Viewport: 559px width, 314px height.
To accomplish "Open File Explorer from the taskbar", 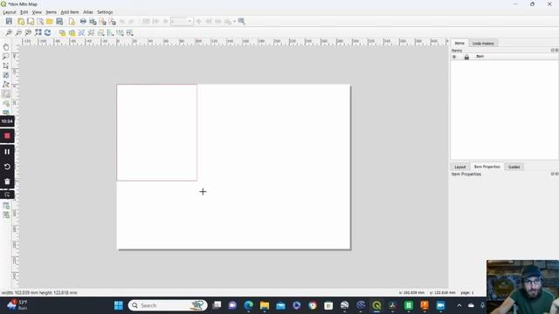I will (x=265, y=305).
